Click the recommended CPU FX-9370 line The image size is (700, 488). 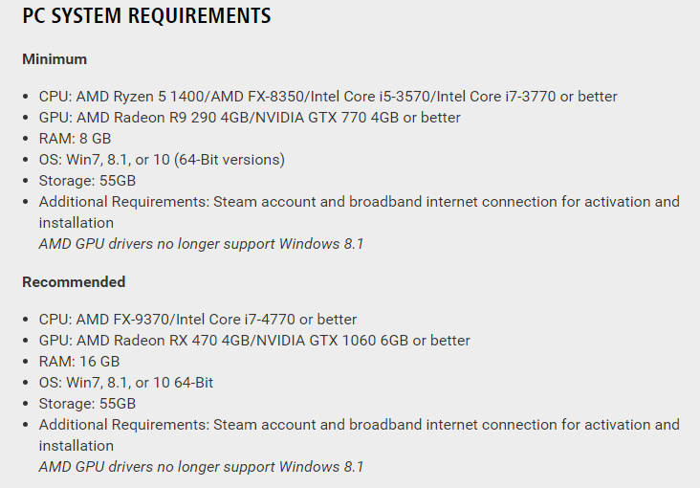pyautogui.click(x=198, y=320)
